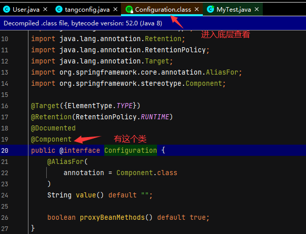Close the User.java tab
The image size is (306, 234).
coord(45,9)
